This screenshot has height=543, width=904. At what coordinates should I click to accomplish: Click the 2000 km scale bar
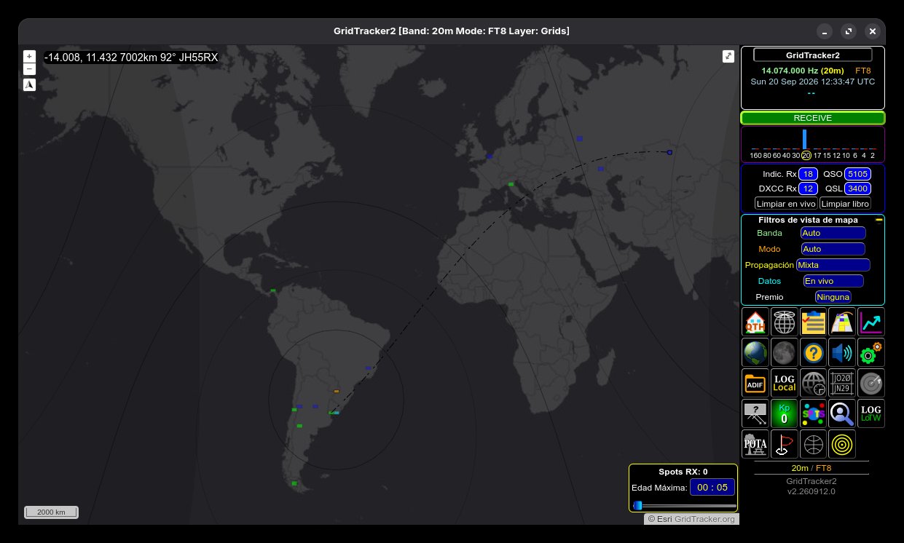(x=51, y=512)
